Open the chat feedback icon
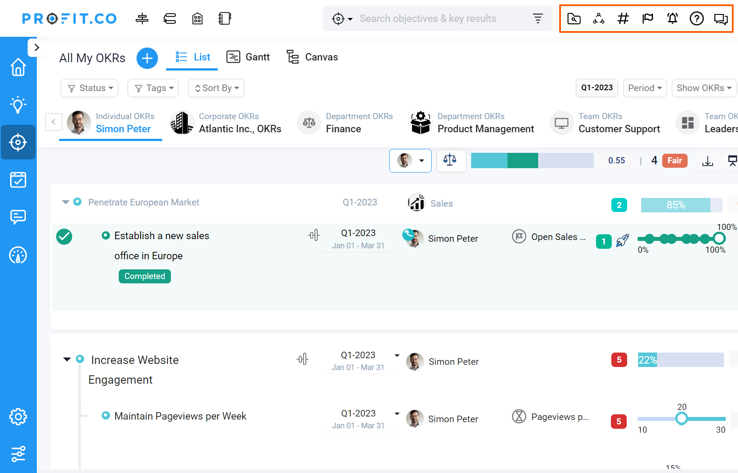Image resolution: width=738 pixels, height=473 pixels. 721,18
